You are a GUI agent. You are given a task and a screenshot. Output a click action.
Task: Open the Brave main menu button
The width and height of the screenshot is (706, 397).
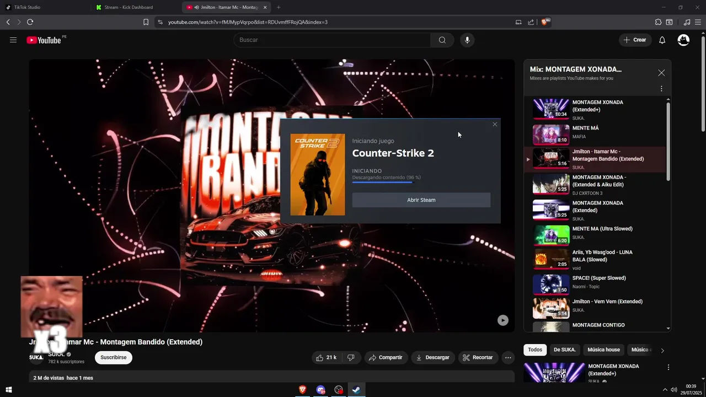coord(698,22)
